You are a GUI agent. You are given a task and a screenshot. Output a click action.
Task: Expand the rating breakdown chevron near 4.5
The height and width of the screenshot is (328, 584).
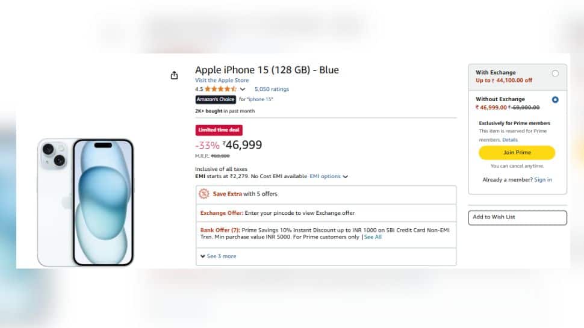243,89
